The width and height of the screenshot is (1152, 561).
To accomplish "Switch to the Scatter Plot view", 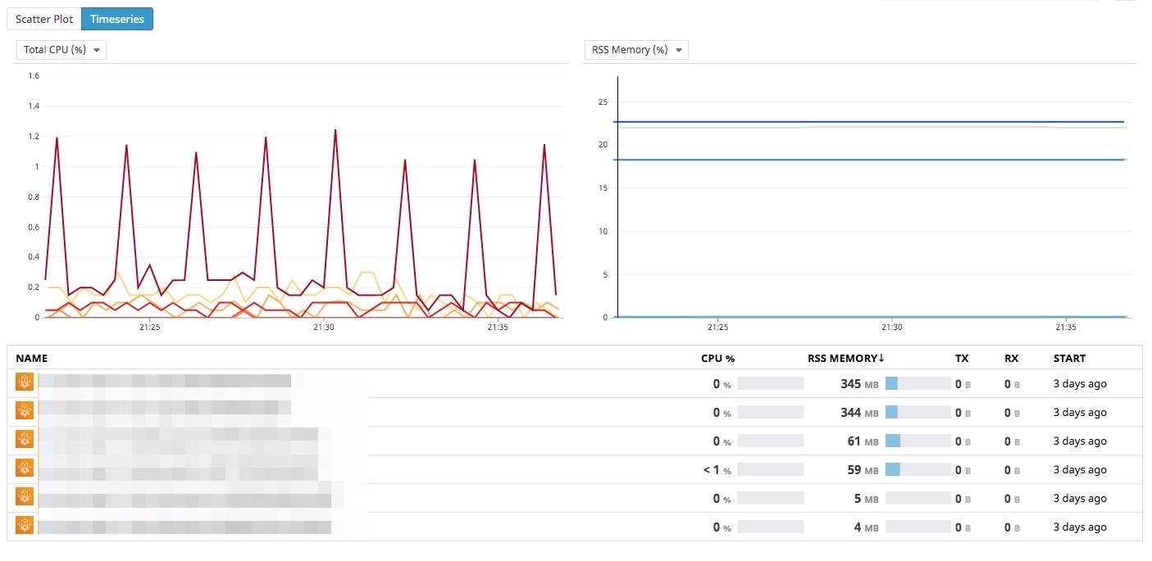I will (44, 19).
